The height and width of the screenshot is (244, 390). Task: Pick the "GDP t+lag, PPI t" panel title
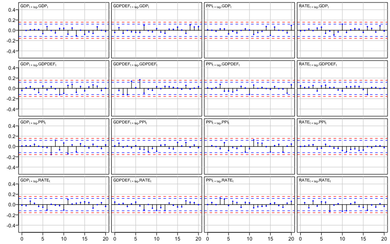(33, 122)
